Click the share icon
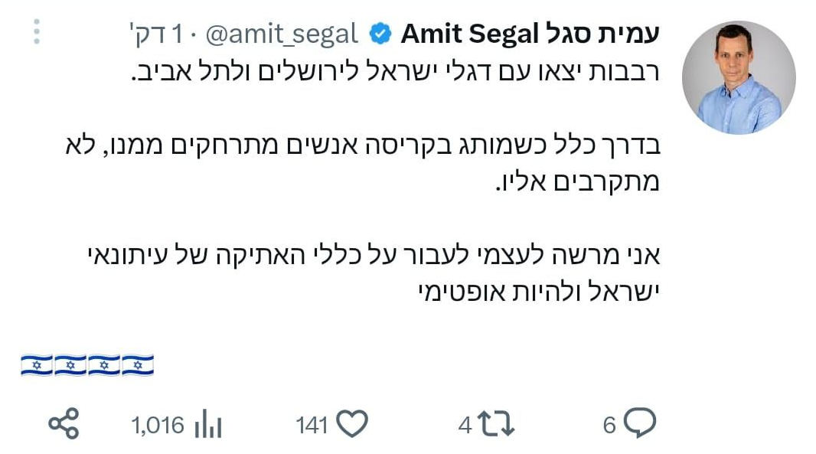Image resolution: width=816 pixels, height=454 pixels. pyautogui.click(x=64, y=424)
